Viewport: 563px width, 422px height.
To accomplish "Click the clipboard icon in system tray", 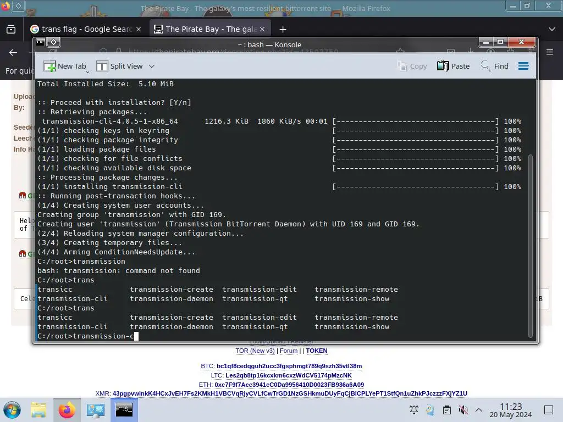I will pos(446,410).
